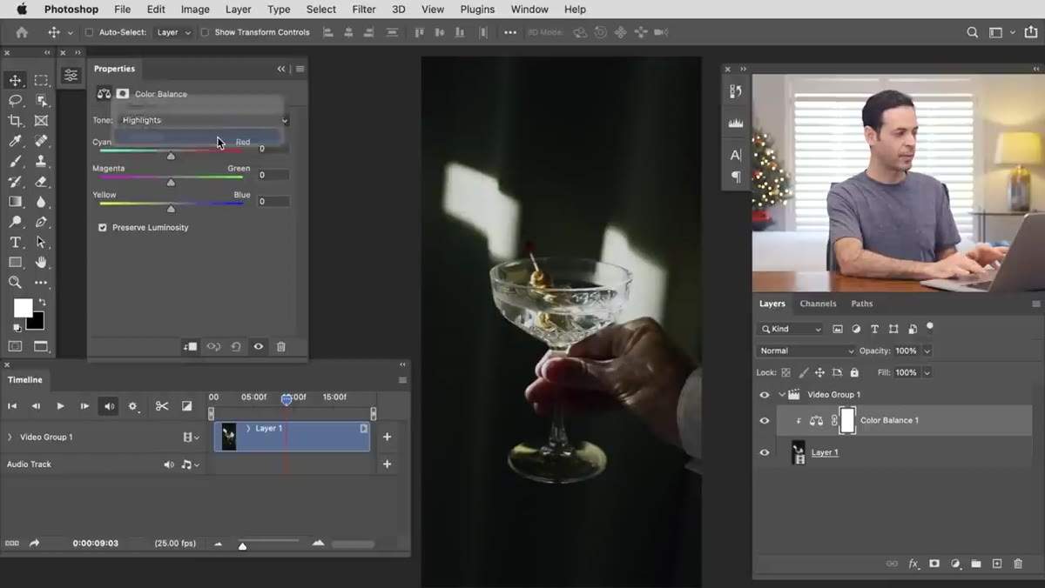The image size is (1045, 588).
Task: Add a layer mask in Layers panel
Action: click(x=934, y=564)
